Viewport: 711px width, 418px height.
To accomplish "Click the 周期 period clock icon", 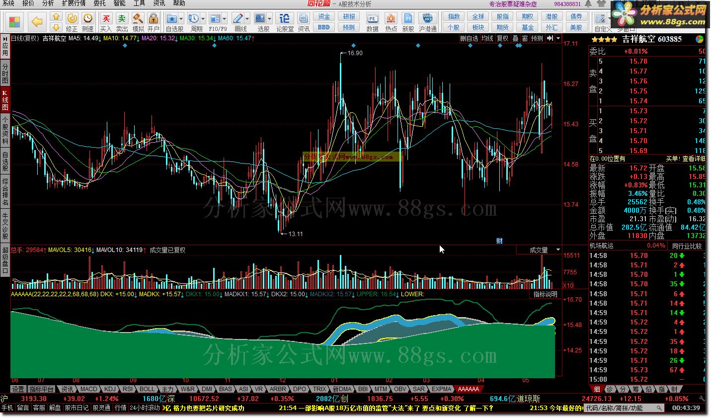I will (193, 19).
